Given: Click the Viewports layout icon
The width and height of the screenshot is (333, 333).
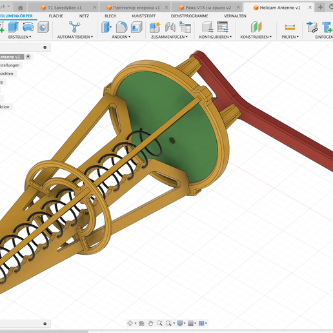Looking at the screenshot, I should point(201,323).
